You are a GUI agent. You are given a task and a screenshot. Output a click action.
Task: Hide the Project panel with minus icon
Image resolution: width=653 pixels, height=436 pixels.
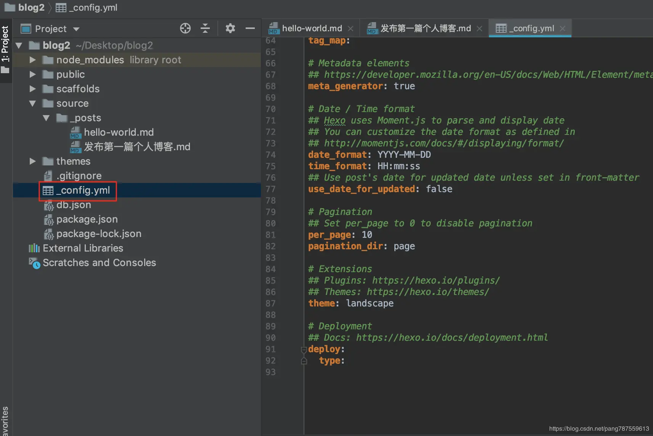tap(250, 29)
